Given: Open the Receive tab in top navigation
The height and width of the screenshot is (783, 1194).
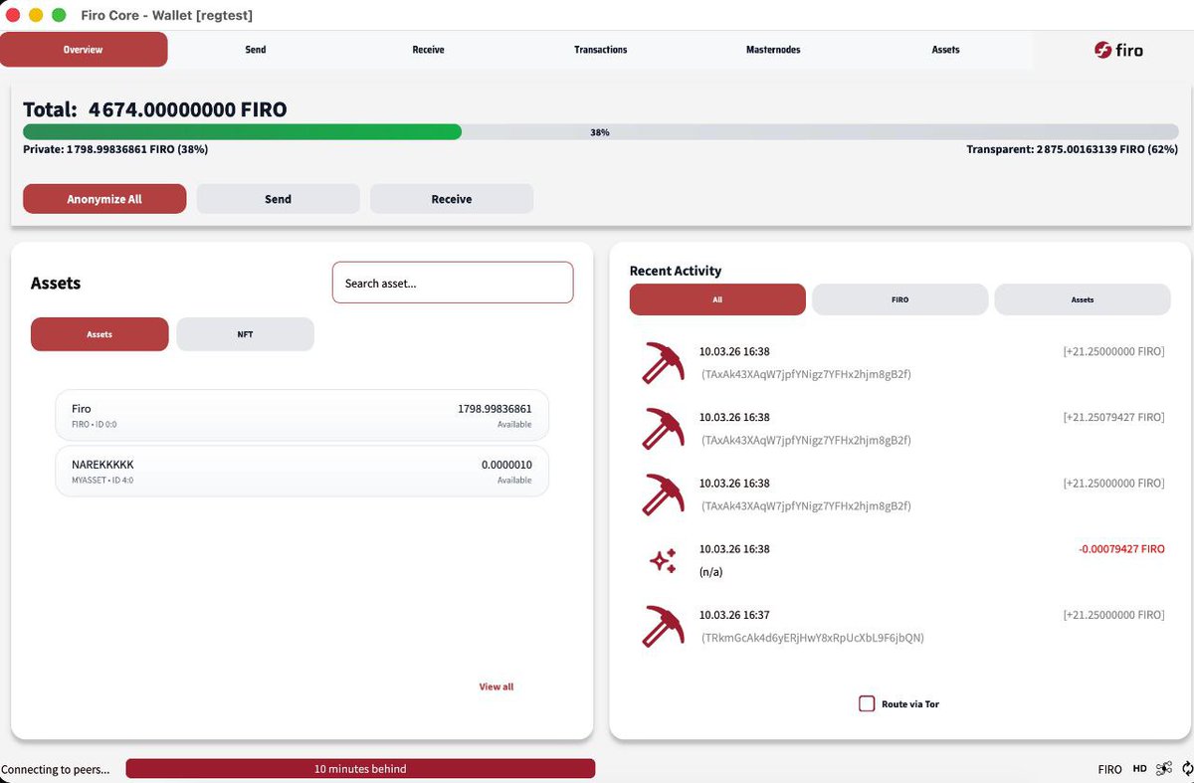Looking at the screenshot, I should coord(428,50).
